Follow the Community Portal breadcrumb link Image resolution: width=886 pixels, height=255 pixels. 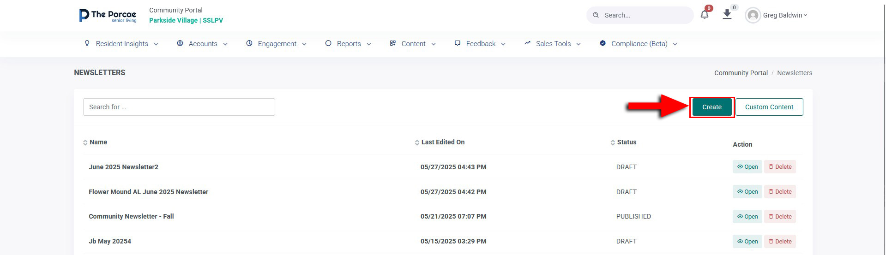coord(741,73)
